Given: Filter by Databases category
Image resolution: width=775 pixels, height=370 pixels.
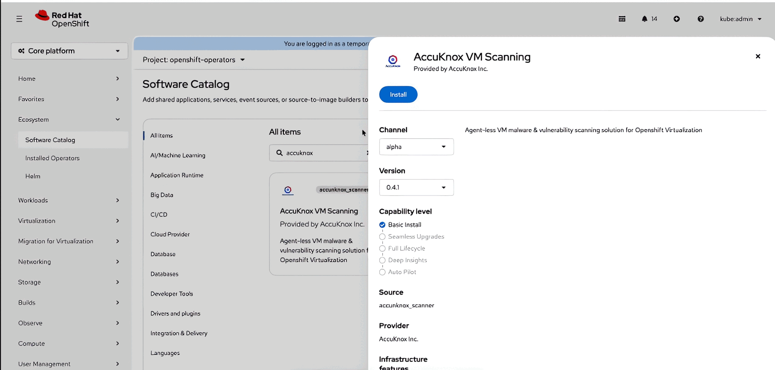Looking at the screenshot, I should 164,274.
